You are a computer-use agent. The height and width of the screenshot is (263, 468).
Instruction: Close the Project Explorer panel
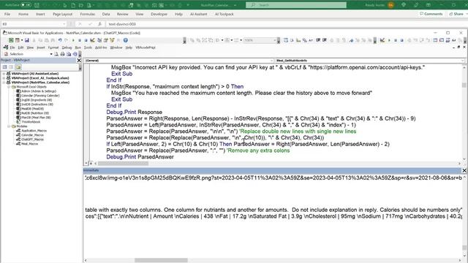(79, 60)
